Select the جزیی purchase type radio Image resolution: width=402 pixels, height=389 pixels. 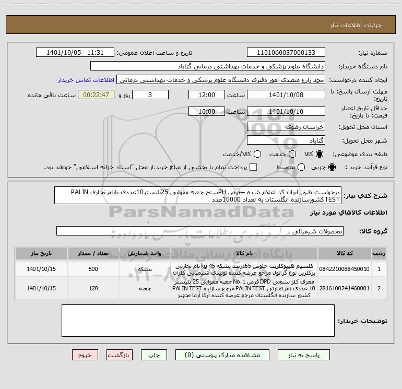(x=332, y=167)
